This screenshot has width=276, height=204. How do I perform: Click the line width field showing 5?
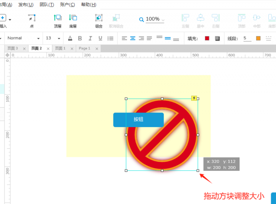click(247, 38)
